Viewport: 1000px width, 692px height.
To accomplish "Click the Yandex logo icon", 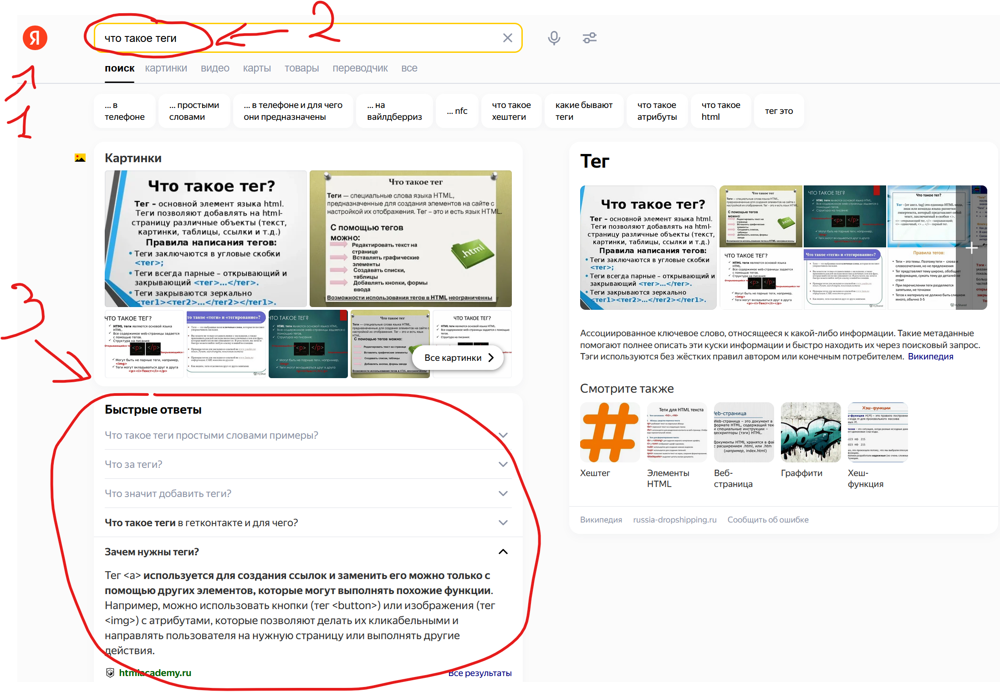I will (x=35, y=38).
